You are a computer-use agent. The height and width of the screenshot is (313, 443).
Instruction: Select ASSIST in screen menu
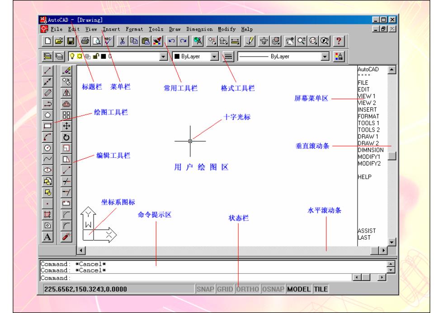pyautogui.click(x=367, y=231)
